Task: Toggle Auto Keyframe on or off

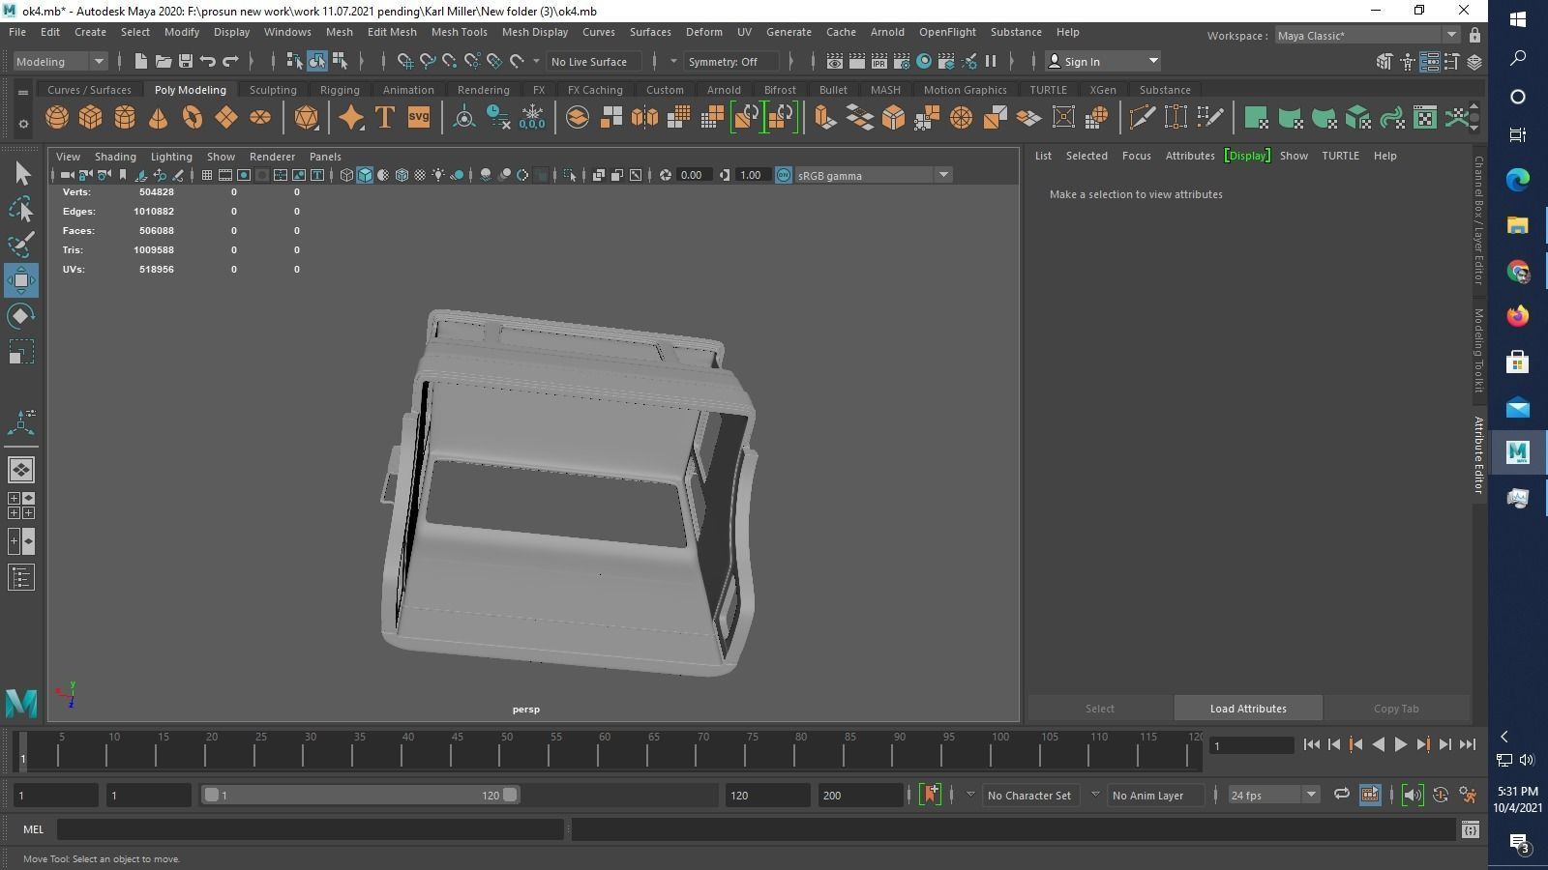Action: (1441, 795)
